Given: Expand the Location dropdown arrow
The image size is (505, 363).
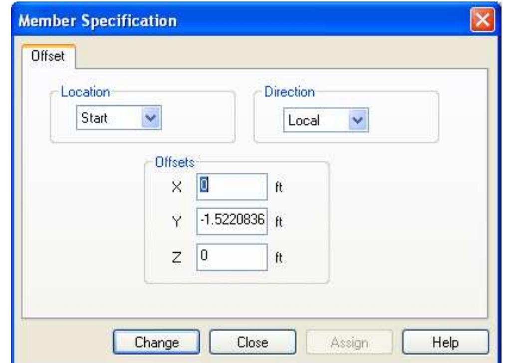Looking at the screenshot, I should coord(154,118).
